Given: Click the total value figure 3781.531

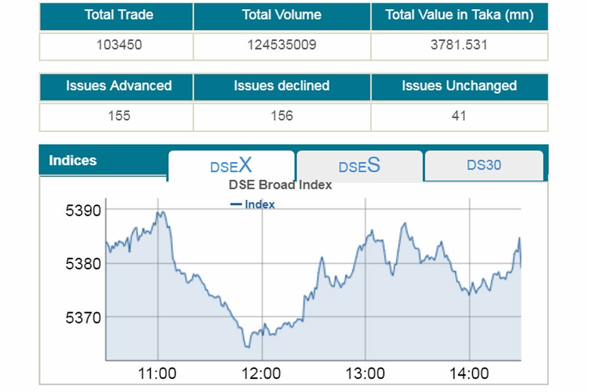Looking at the screenshot, I should pos(459,45).
